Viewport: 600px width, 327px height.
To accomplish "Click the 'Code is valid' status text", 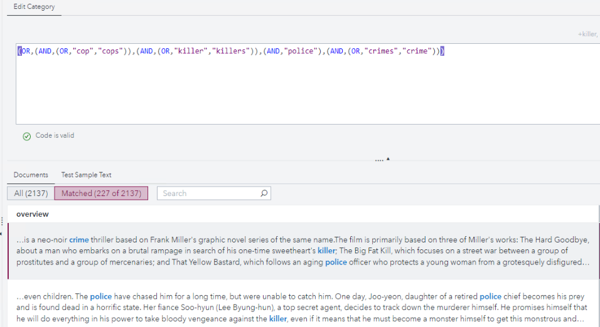I will coord(55,135).
